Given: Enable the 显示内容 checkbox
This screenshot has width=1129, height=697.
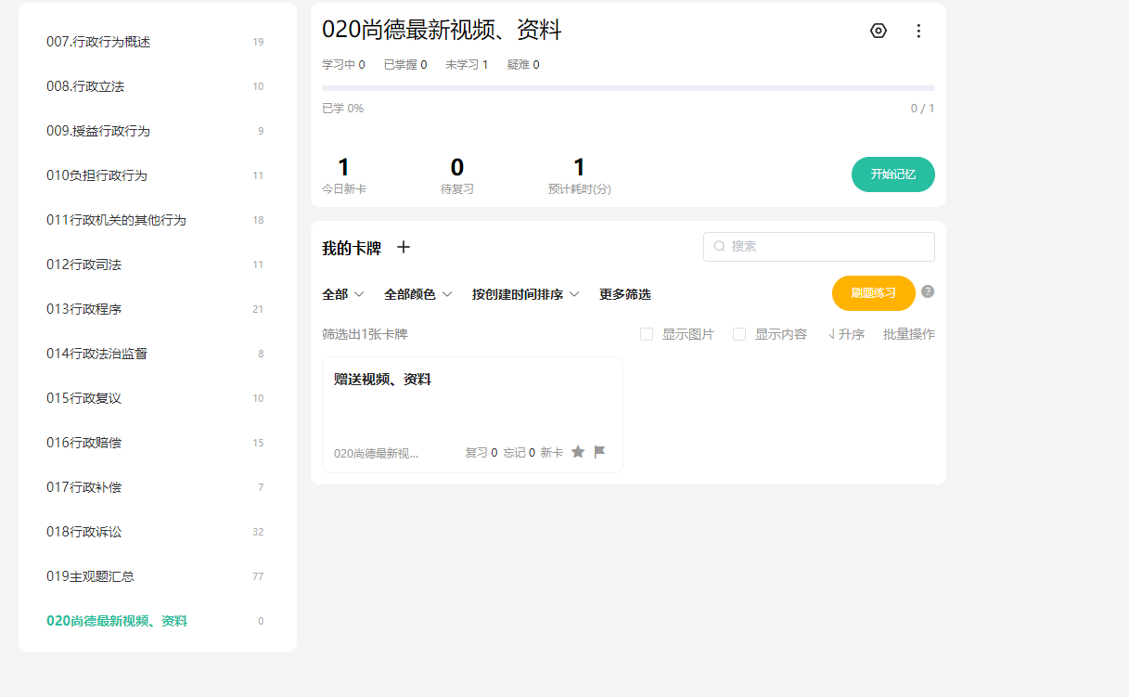Looking at the screenshot, I should 739,334.
